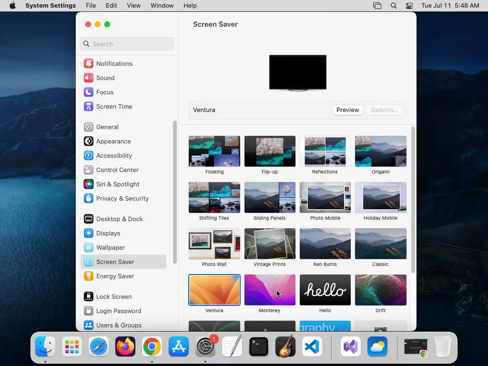
Task: Select Sliding Panels screen saver
Action: tap(270, 198)
